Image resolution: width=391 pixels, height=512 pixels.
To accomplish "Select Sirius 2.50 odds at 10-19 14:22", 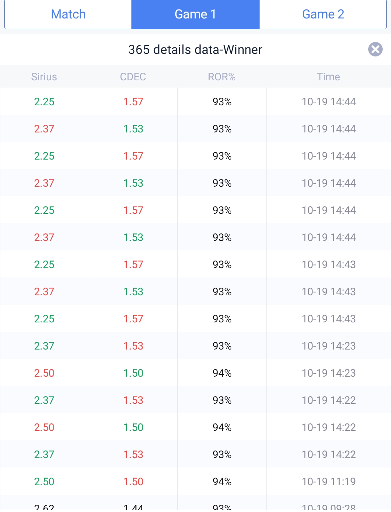I will (44, 427).
